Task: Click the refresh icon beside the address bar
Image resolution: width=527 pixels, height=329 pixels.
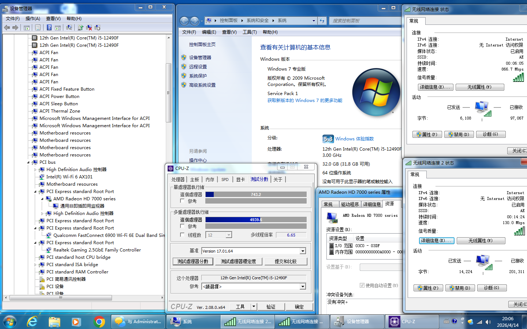Action: (322, 21)
